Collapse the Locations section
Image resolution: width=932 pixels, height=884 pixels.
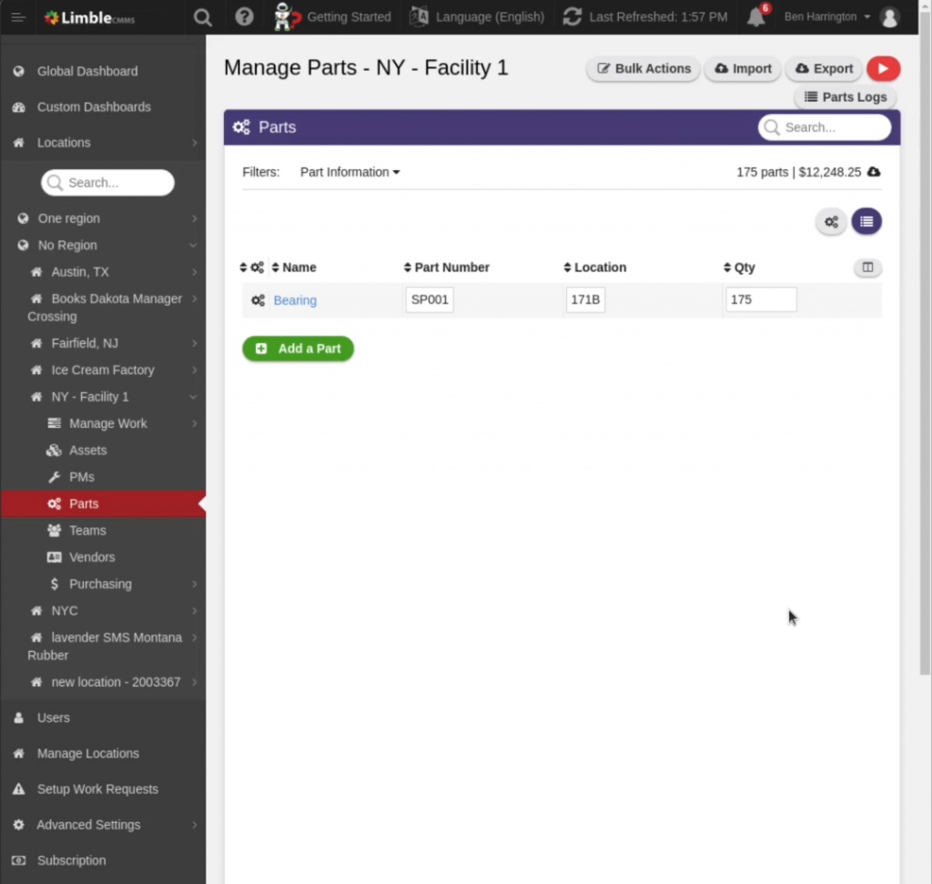[104, 143]
